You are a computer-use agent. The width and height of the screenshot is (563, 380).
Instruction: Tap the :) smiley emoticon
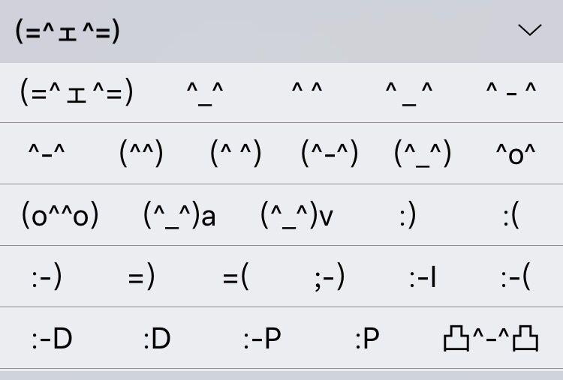(x=407, y=216)
